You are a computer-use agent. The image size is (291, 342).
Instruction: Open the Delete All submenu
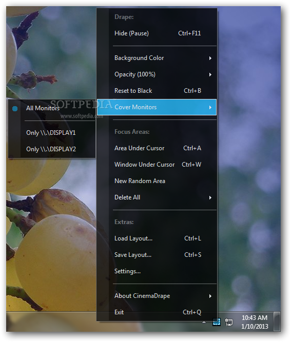tap(157, 197)
